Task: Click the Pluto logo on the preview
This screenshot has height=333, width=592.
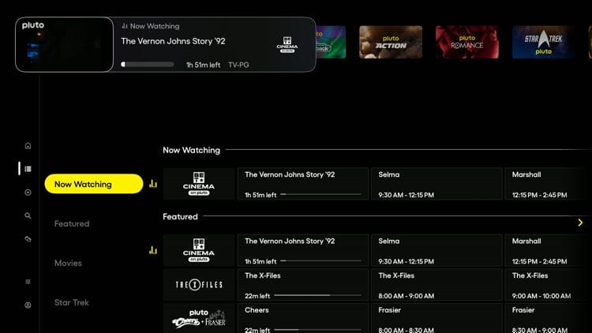Action: 33,25
